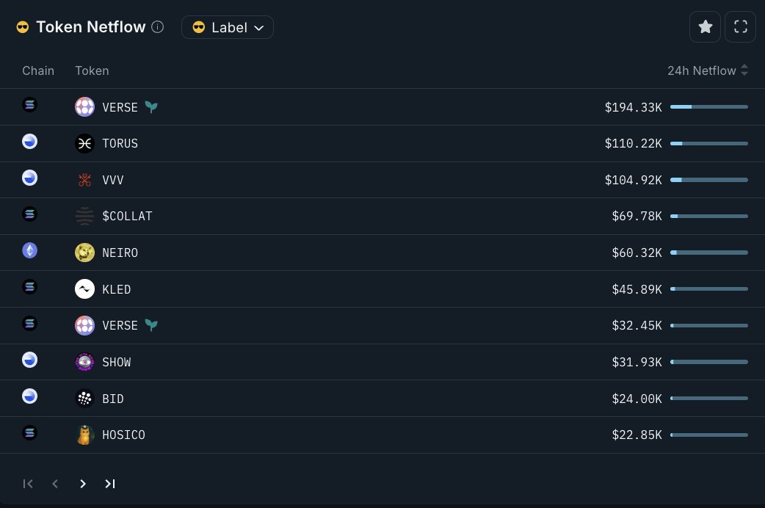Click the TORUS token logo
The height and width of the screenshot is (508, 765).
pyautogui.click(x=84, y=143)
